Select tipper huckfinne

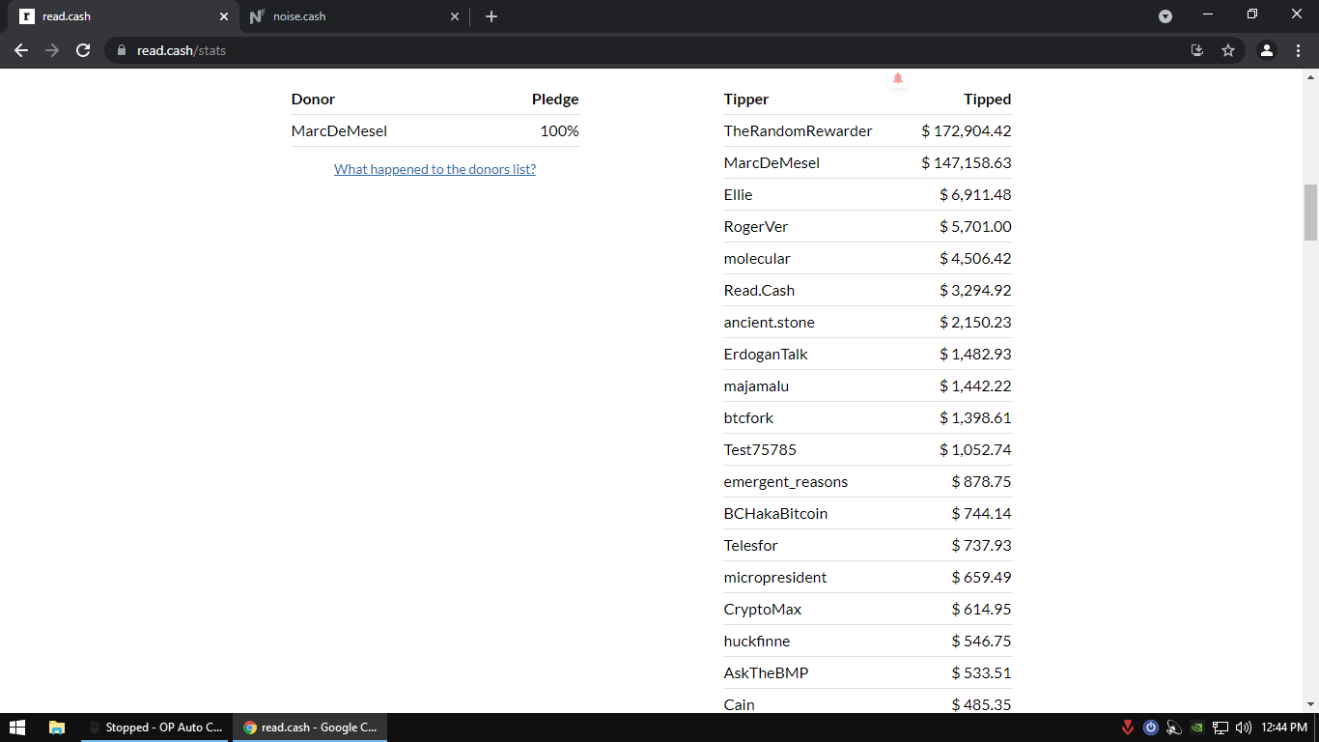757,642
